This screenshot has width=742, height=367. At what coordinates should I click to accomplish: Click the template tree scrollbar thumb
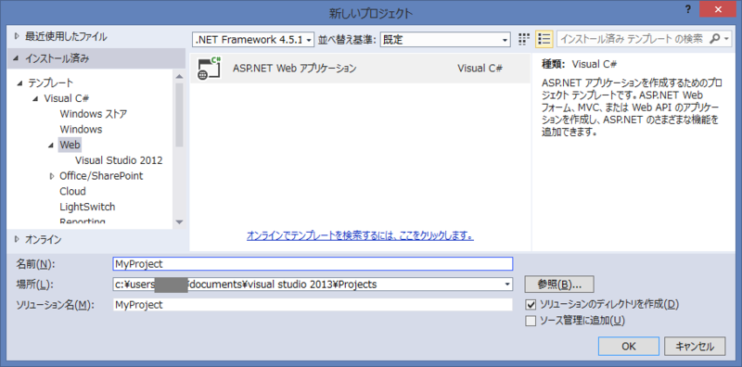179,115
